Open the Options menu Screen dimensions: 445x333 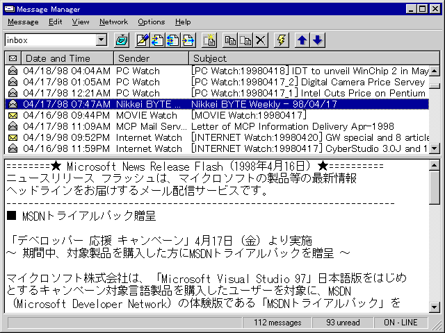coord(152,22)
